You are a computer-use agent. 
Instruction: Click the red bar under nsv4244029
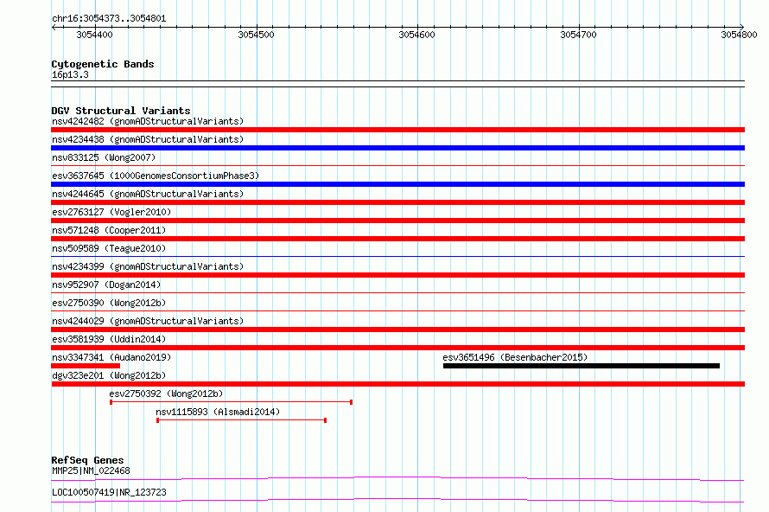tap(397, 330)
